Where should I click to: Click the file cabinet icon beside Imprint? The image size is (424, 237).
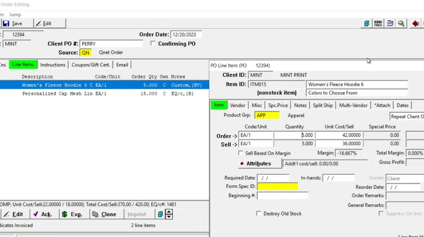pos(160,214)
